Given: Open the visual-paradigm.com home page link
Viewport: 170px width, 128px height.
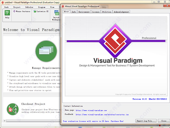Looking at the screenshot, I should click(91, 110).
